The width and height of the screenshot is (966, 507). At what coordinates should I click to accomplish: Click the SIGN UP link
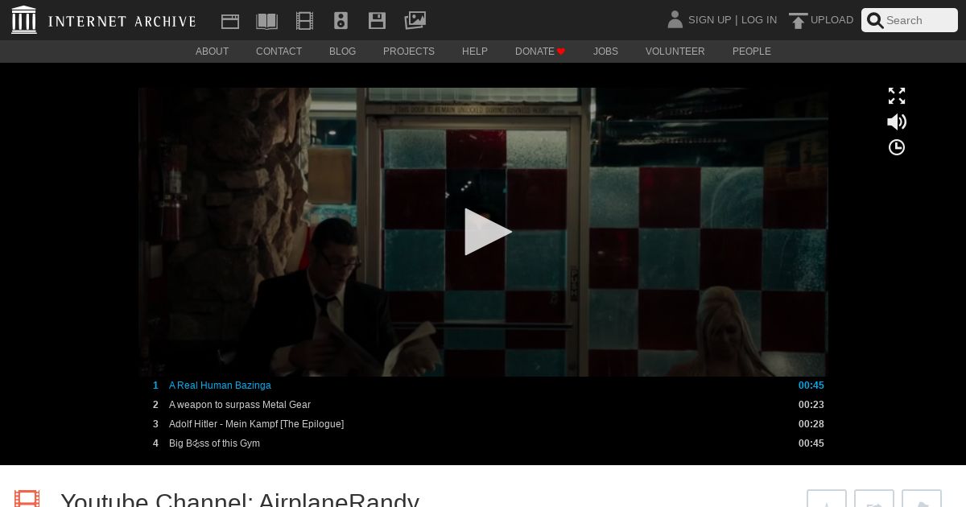click(709, 20)
